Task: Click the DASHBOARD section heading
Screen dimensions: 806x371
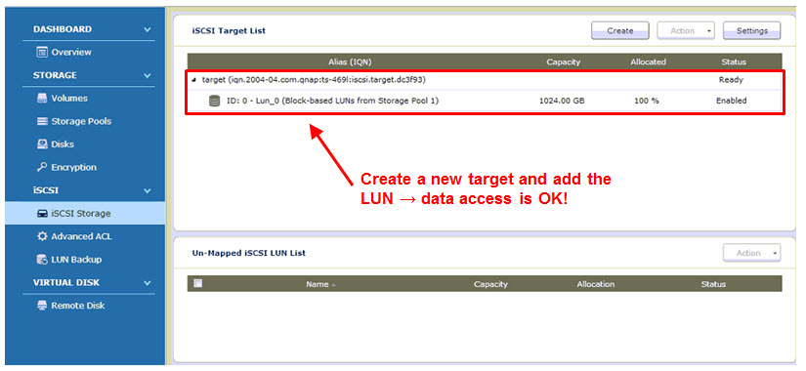Action: (x=63, y=29)
